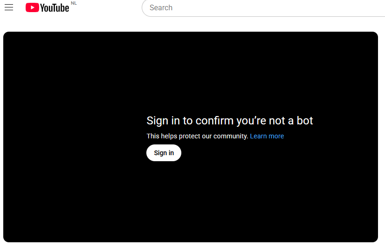Click the white Sign in button
The width and height of the screenshot is (385, 246).
[x=164, y=153]
